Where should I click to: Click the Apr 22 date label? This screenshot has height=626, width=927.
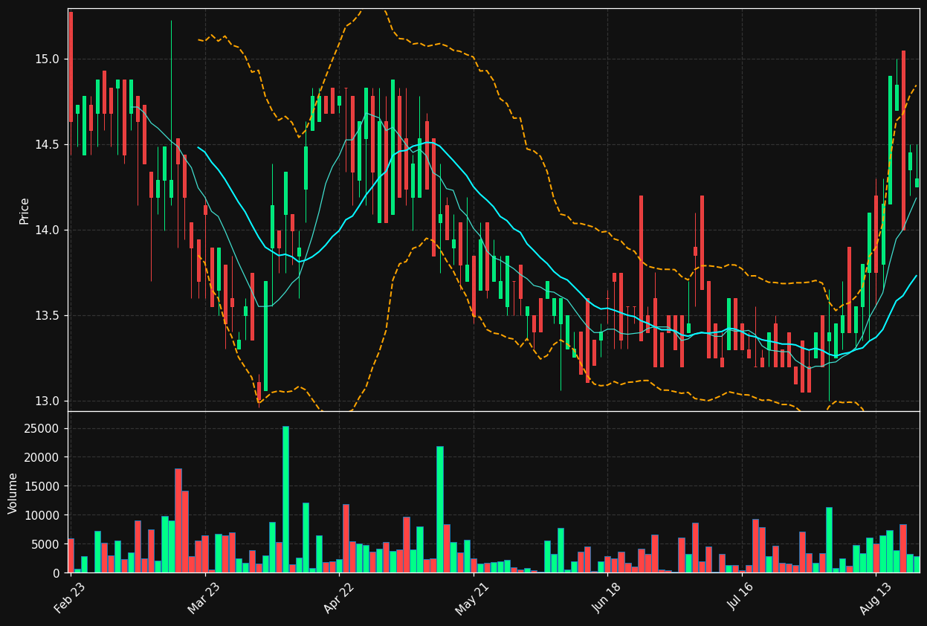pos(338,598)
